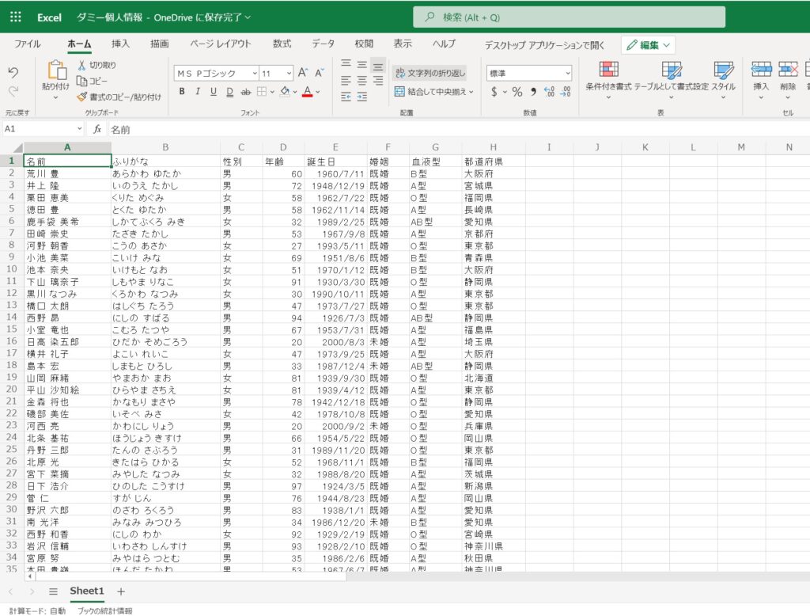Open conditional formatting (条件付き書式)
This screenshot has width=810, height=616.
point(609,75)
